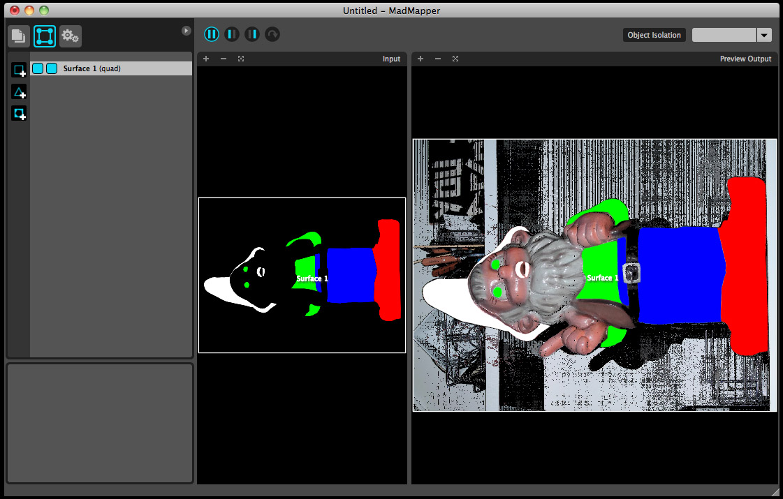Image resolution: width=783 pixels, height=499 pixels.
Task: Click the curved arrow button in toolbar
Action: [272, 34]
